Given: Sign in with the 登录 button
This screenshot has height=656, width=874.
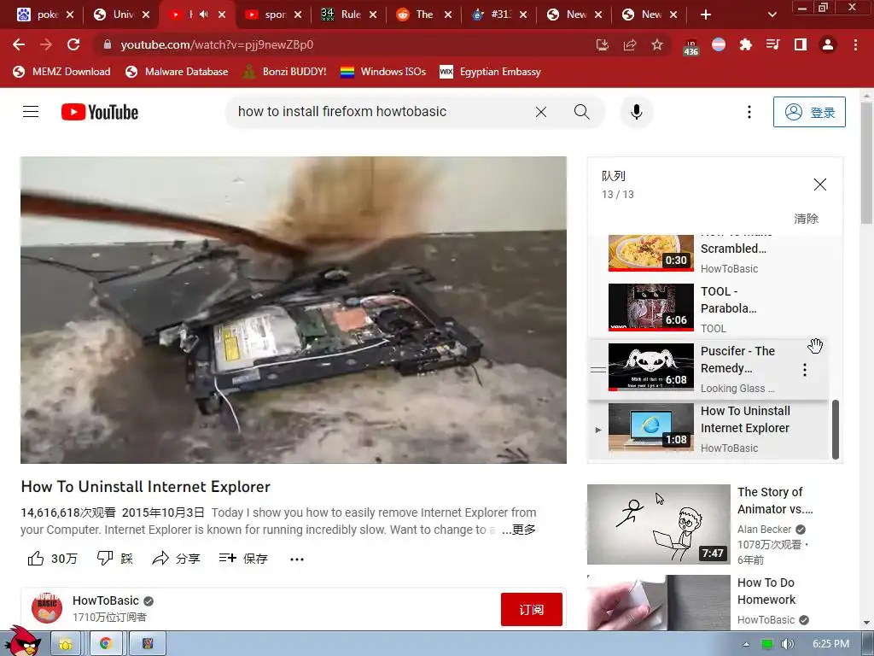Looking at the screenshot, I should pos(809,112).
